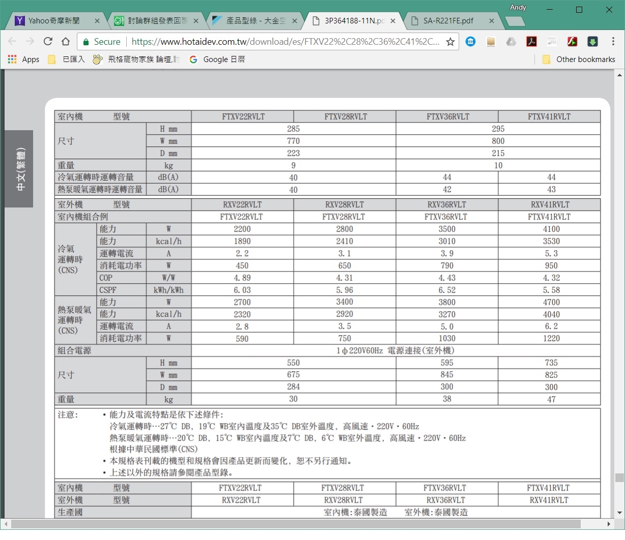This screenshot has width=625, height=540.
Task: Open the browser home page
Action: (x=66, y=42)
